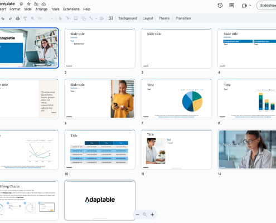Select line chart slide thumbnail
276x223 pixels.
(29, 149)
